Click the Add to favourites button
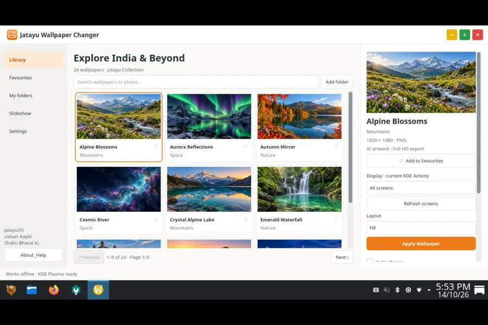Screen dimensions: 488x325 [421, 161]
